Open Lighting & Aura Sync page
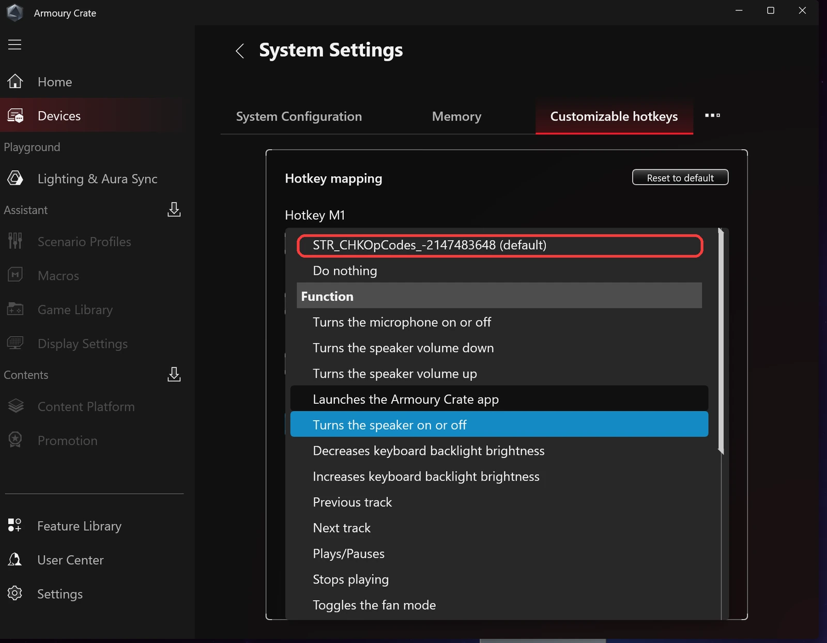The width and height of the screenshot is (827, 643). point(97,179)
